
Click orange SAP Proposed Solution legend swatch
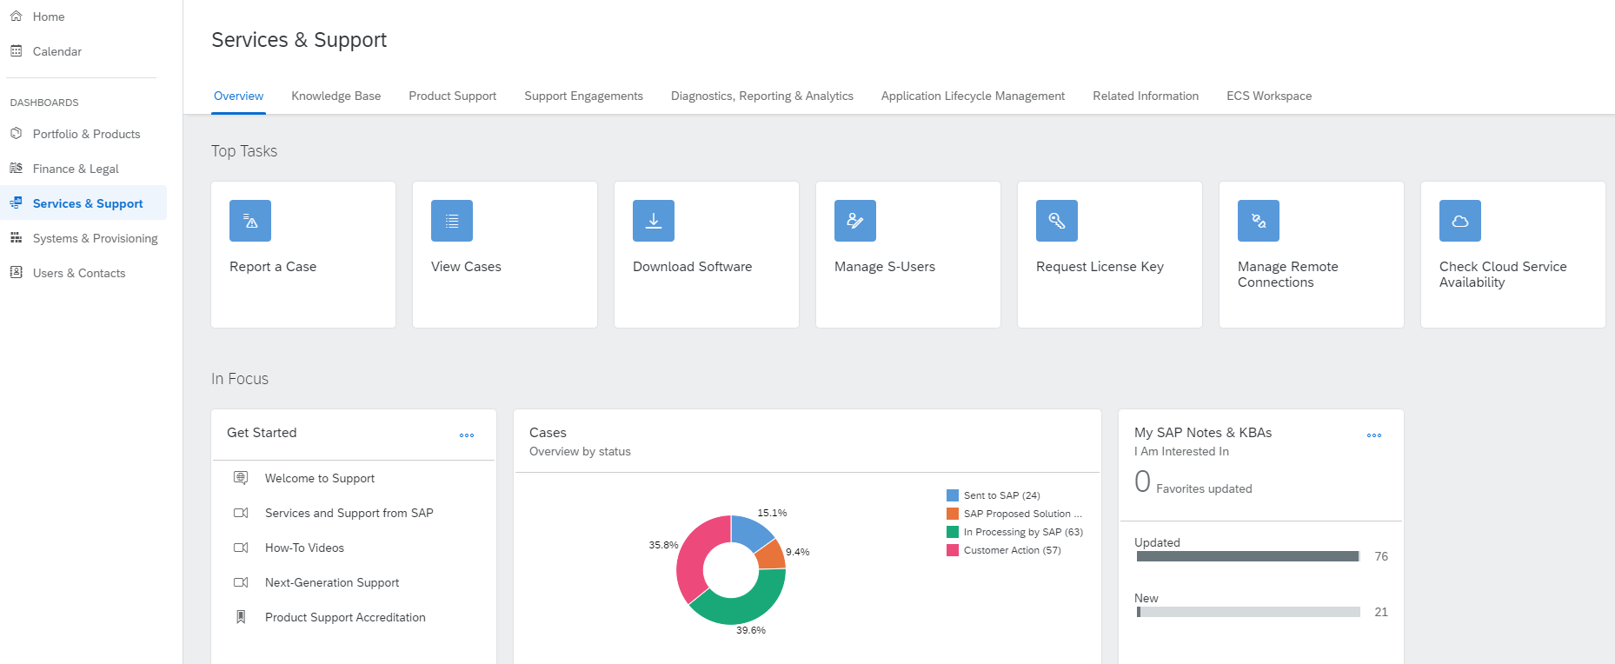pyautogui.click(x=953, y=514)
